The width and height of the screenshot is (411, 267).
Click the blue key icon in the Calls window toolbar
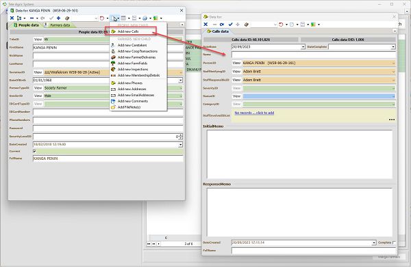point(222,25)
